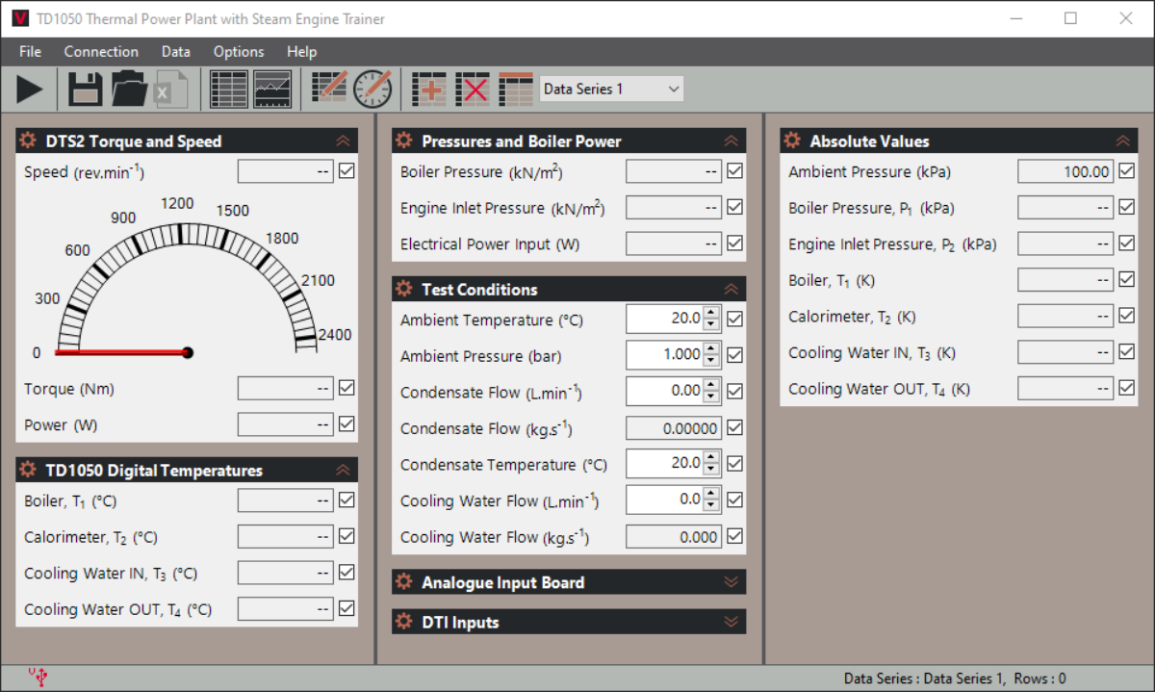The image size is (1155, 692).
Task: Increase Ambient Temperature with up arrow
Action: (711, 312)
